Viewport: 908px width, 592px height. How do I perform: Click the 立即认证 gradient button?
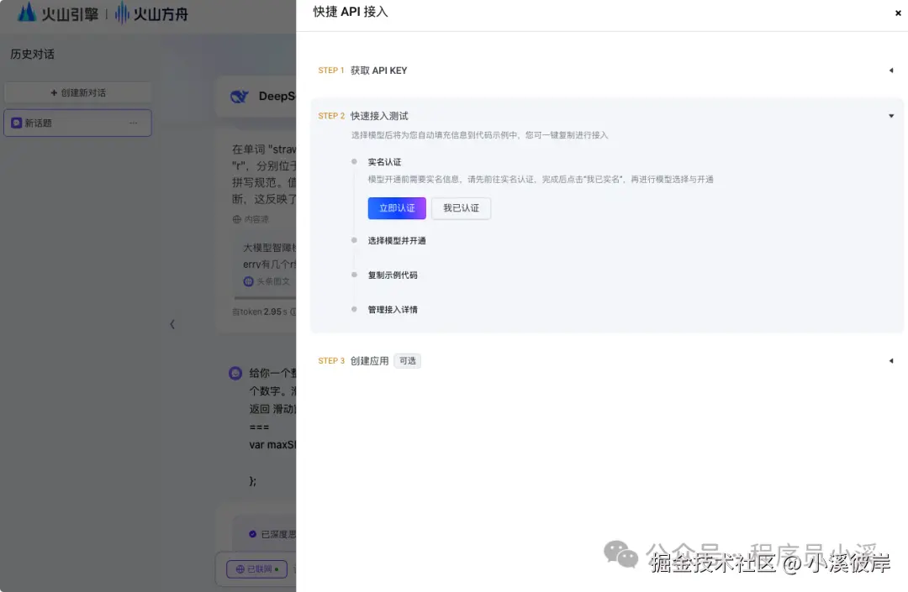(396, 207)
